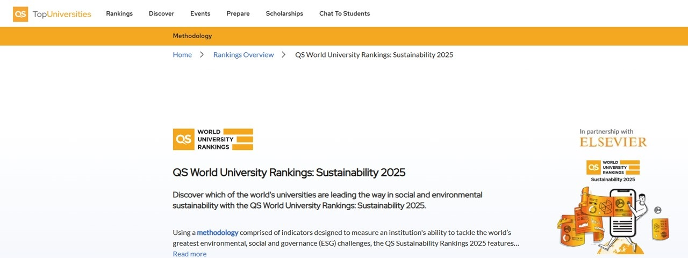Click the QS World University Rankings logo
This screenshot has width=688, height=258.
pos(213,139)
